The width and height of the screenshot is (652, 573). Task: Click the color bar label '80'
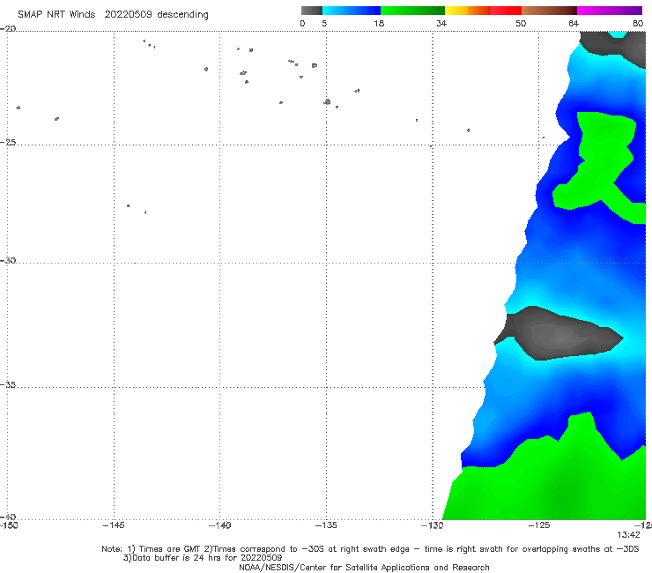[x=638, y=24]
